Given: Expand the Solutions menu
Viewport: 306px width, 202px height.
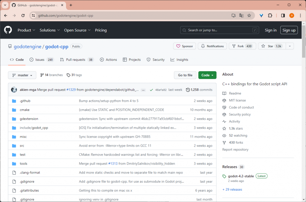Looking at the screenshot, I should 50,30.
